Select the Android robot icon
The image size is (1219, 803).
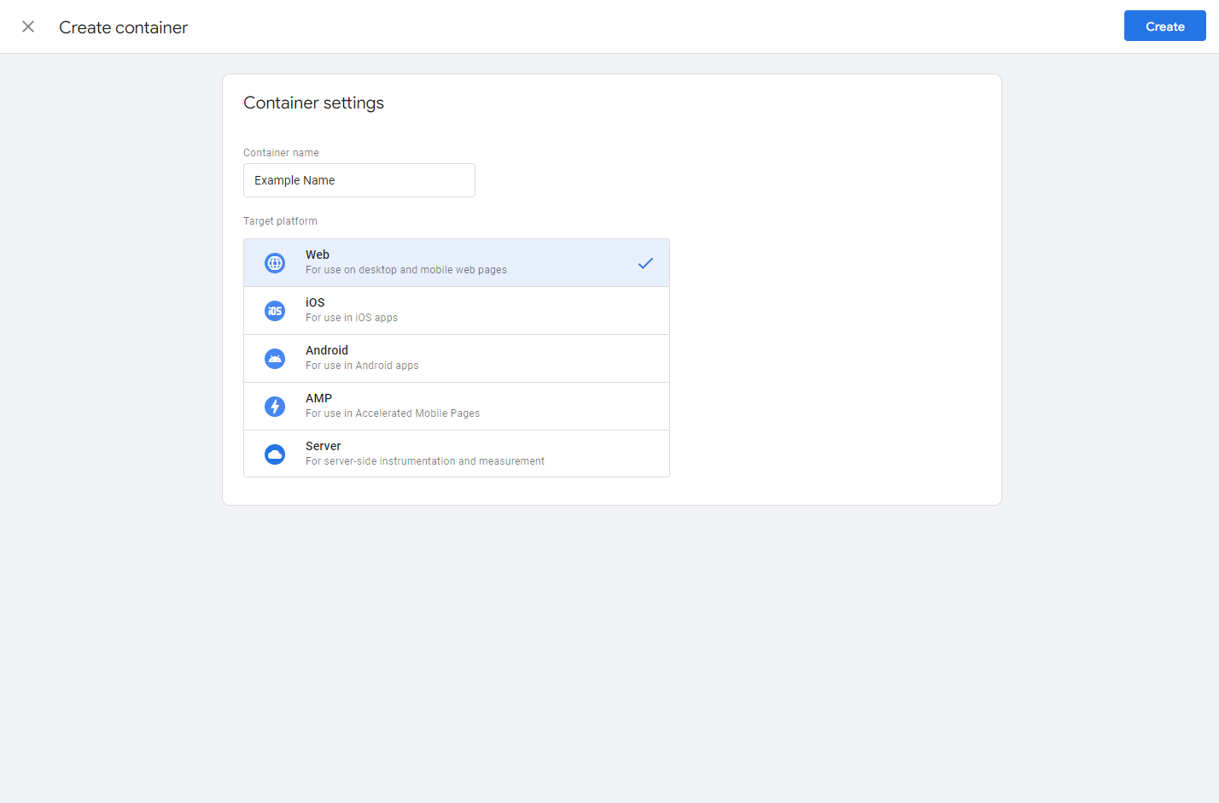(275, 359)
